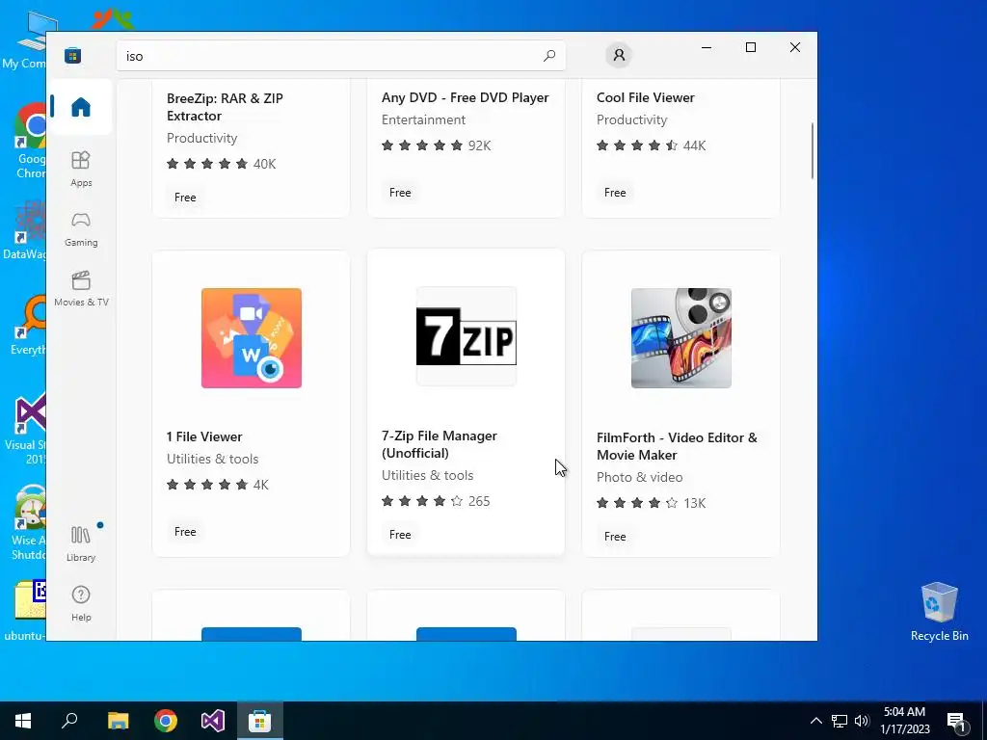The width and height of the screenshot is (987, 740).
Task: Click Microsoft Store taskbar icon
Action: pyautogui.click(x=260, y=721)
